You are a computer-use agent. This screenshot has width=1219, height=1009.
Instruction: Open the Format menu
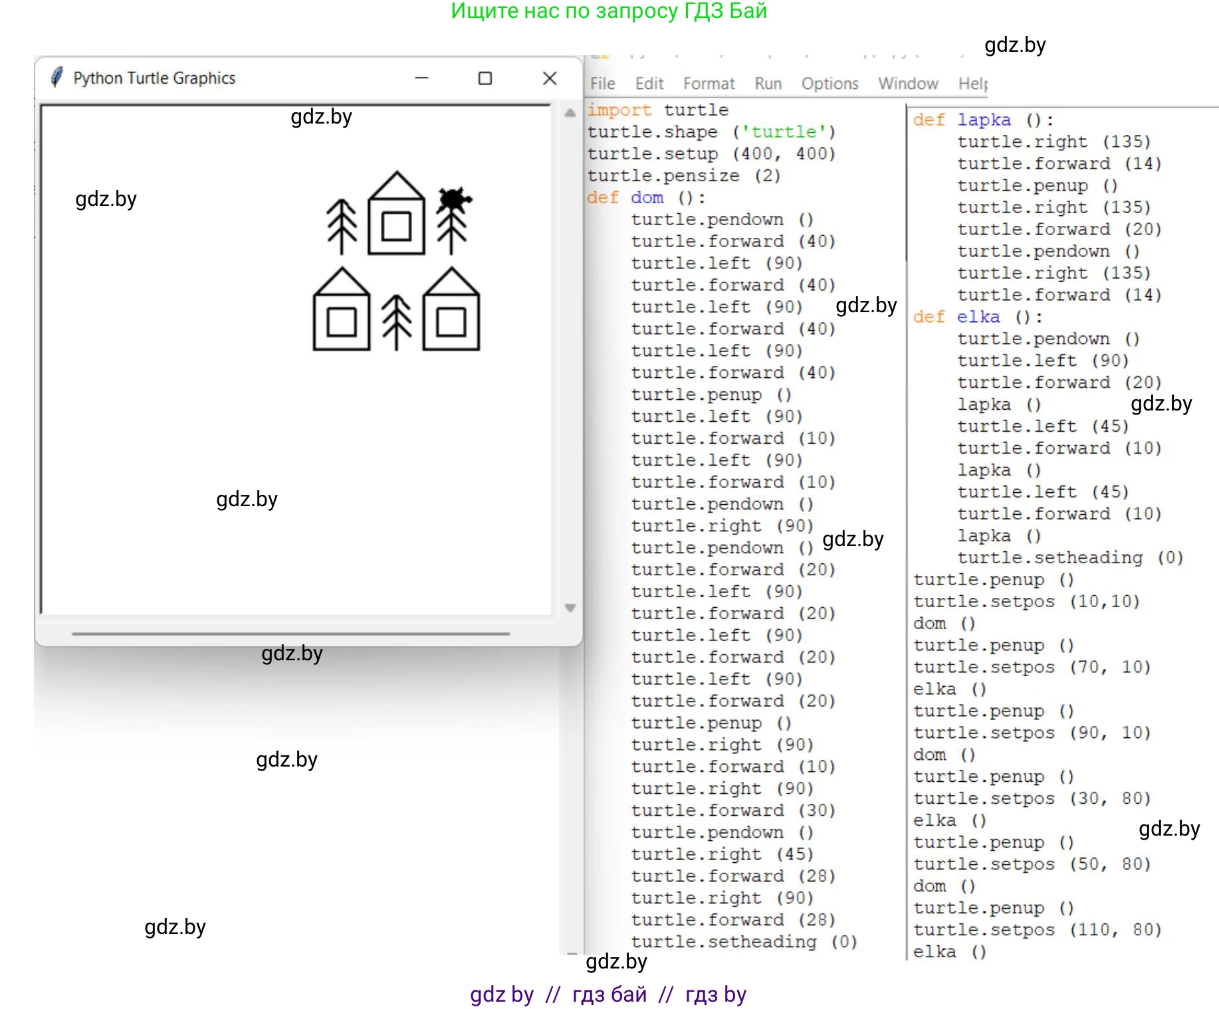709,84
